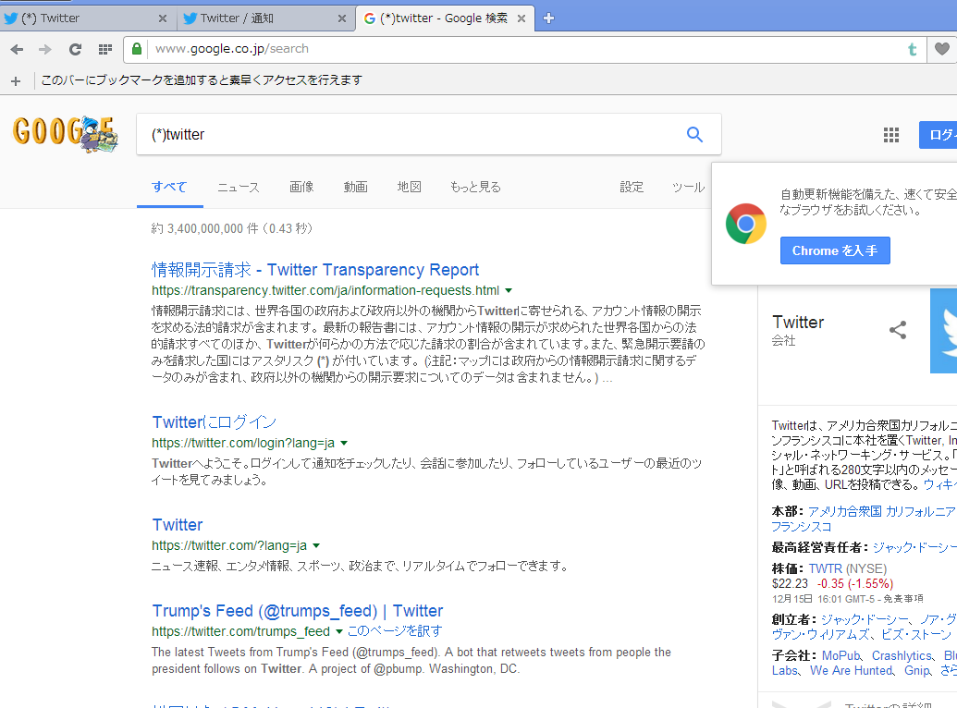Select the すべて search tab
957x708 pixels.
pos(170,188)
